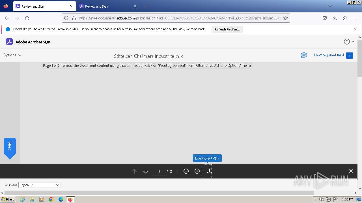Click the Firefox View icon
Image resolution: width=362 pixels, height=203 pixels.
tap(6, 6)
